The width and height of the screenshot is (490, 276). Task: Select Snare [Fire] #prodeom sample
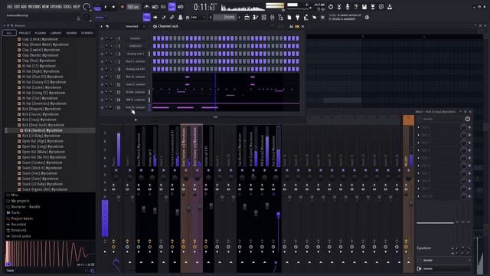pyautogui.click(x=39, y=173)
